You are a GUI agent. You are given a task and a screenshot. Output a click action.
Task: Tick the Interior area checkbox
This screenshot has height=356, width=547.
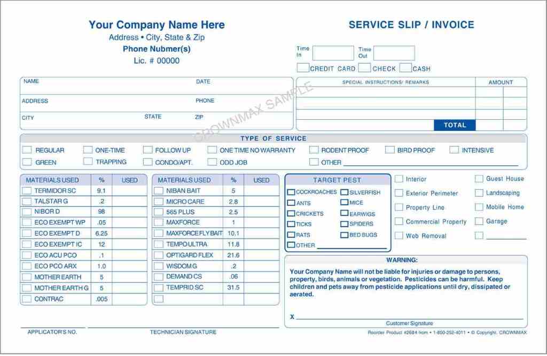click(x=398, y=179)
